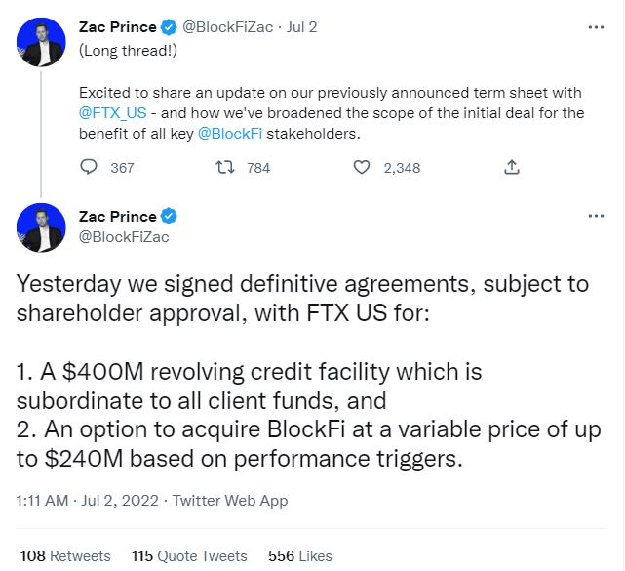Screen dimensions: 625x571
Task: View the 556 Likes list
Action: (x=300, y=555)
